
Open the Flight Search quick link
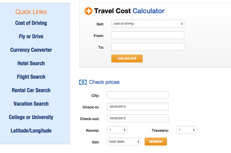31,77
